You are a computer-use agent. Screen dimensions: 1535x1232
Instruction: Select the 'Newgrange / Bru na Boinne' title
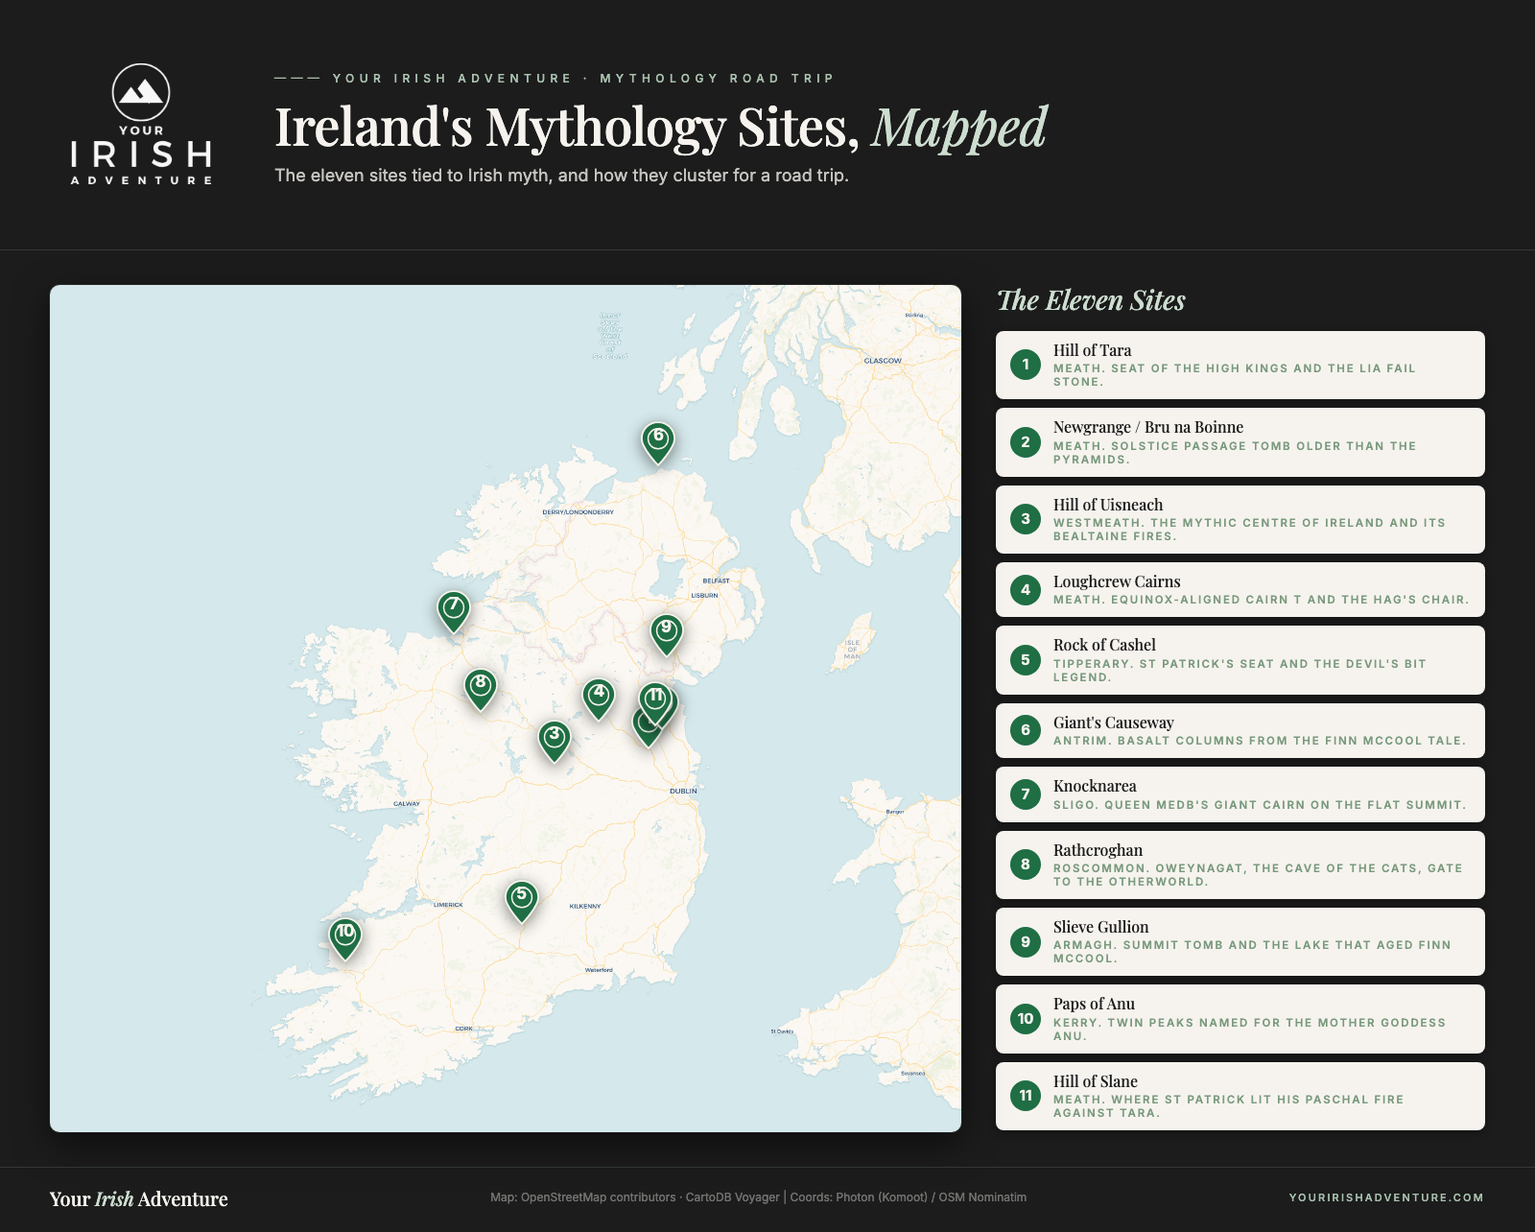click(x=1148, y=427)
